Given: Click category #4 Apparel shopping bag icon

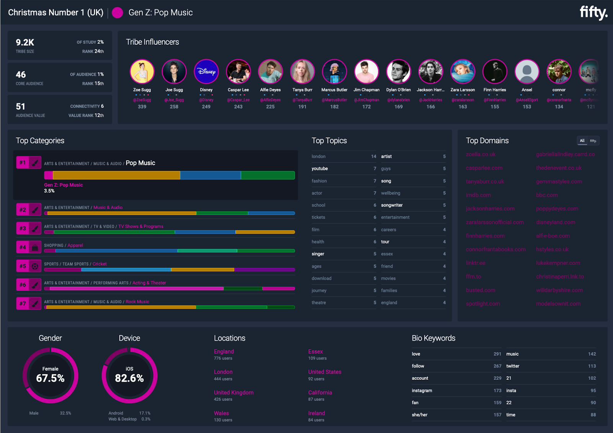Looking at the screenshot, I should pyautogui.click(x=35, y=247).
